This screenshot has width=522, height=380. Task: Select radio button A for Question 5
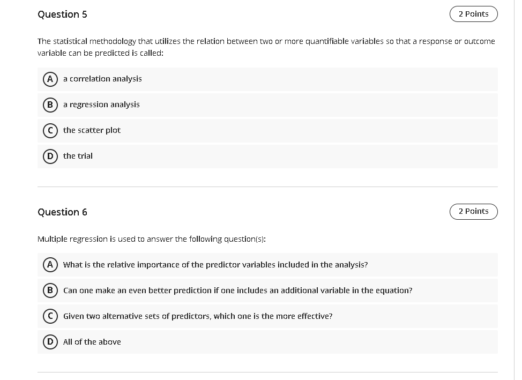[50, 79]
